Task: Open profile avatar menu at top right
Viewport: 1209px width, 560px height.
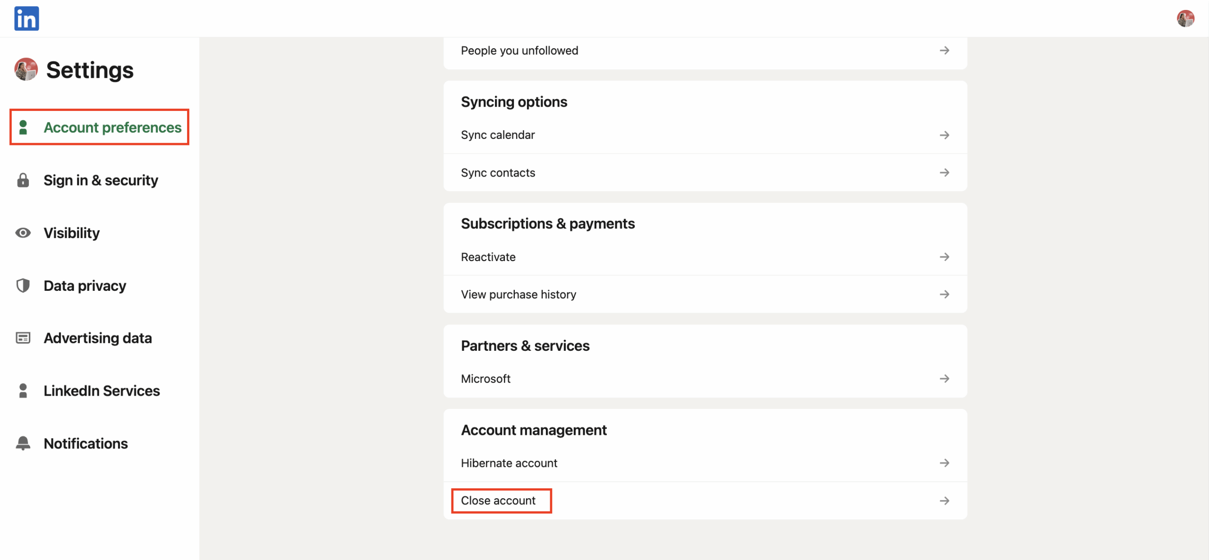Action: [x=1185, y=18]
